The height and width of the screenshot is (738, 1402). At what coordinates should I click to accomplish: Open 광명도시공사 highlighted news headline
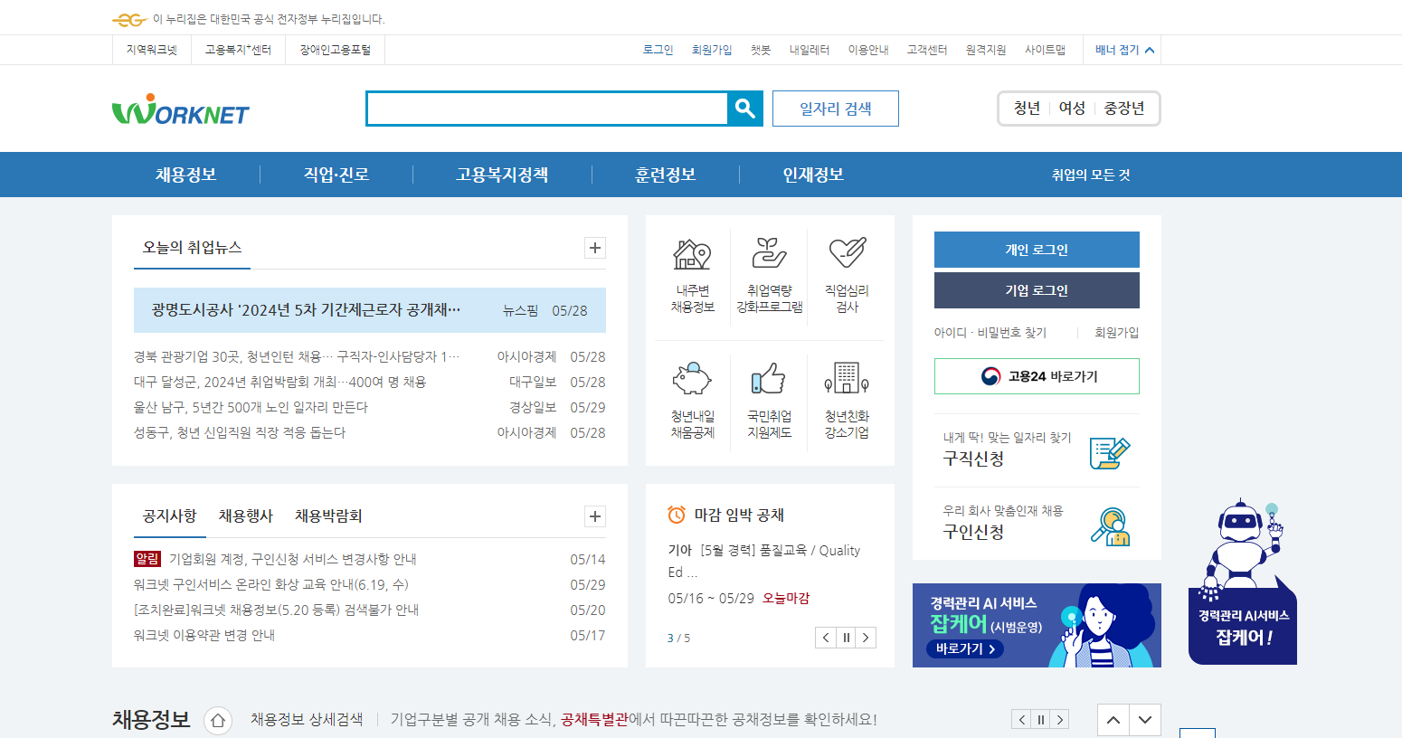[x=307, y=310]
